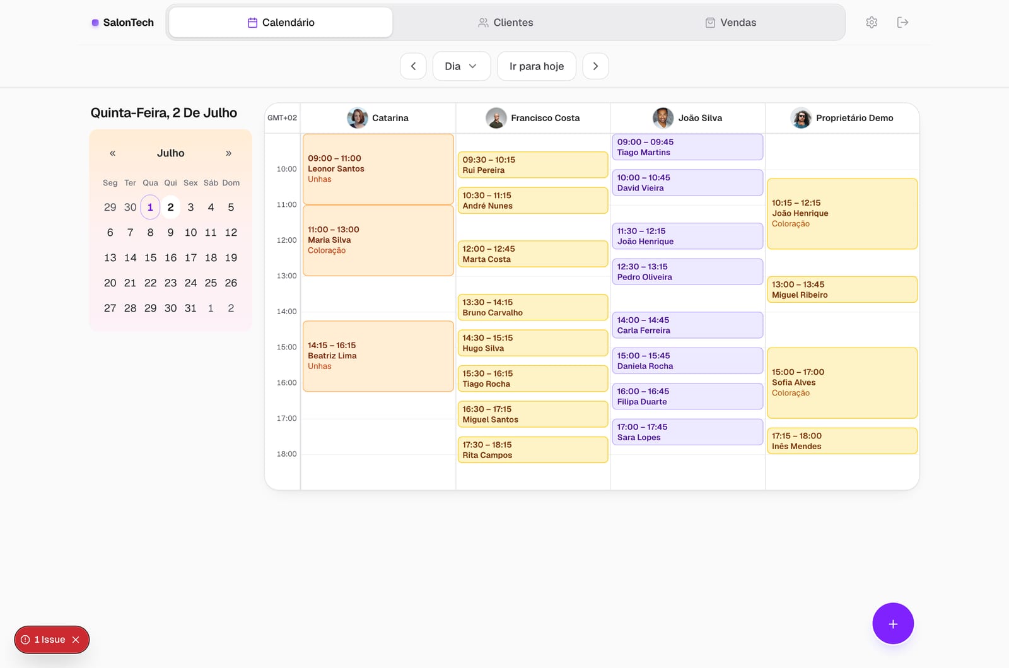Click the logout icon
The width and height of the screenshot is (1009, 668).
click(x=902, y=23)
